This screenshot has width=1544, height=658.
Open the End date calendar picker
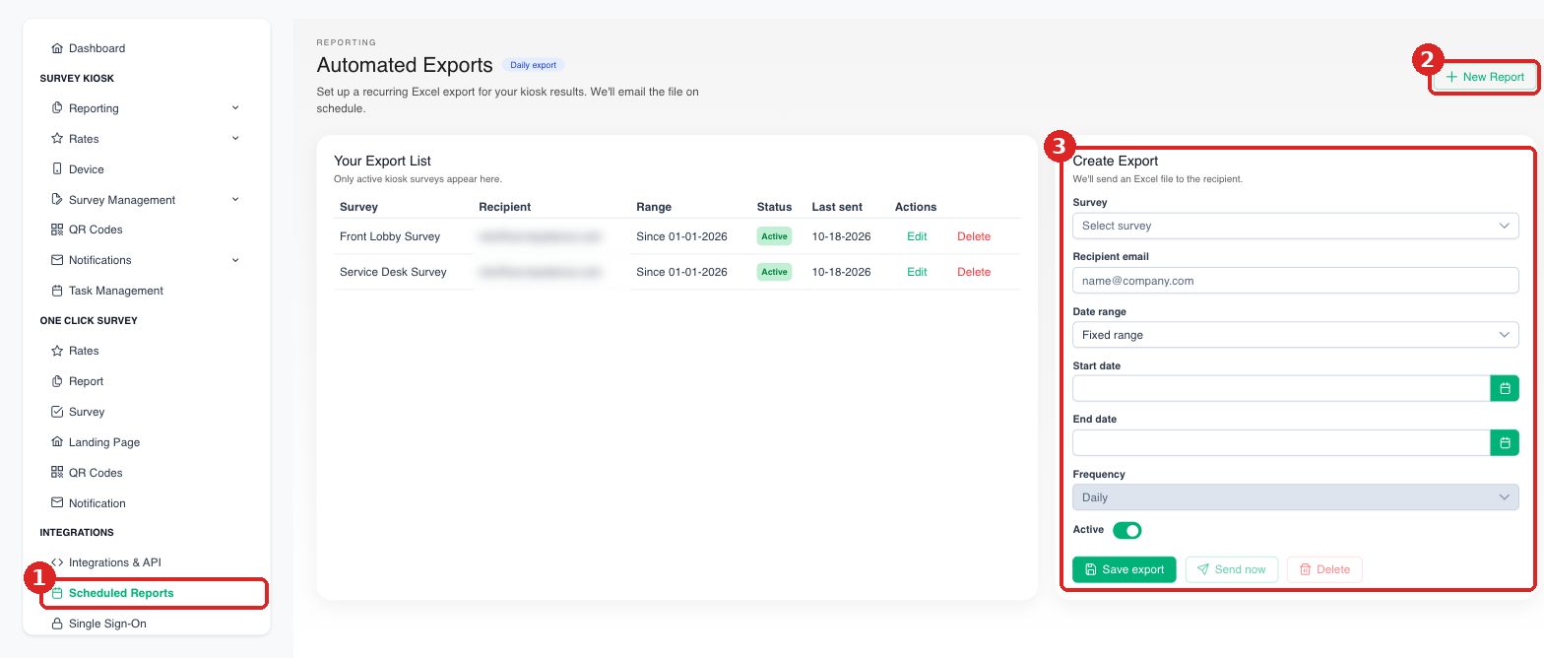click(1505, 442)
